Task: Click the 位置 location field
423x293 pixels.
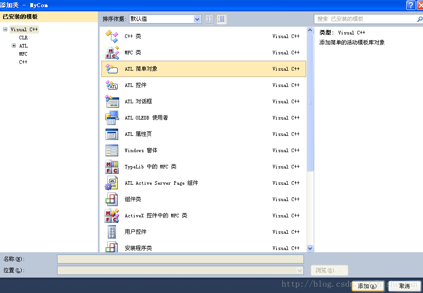Action: [x=180, y=270]
